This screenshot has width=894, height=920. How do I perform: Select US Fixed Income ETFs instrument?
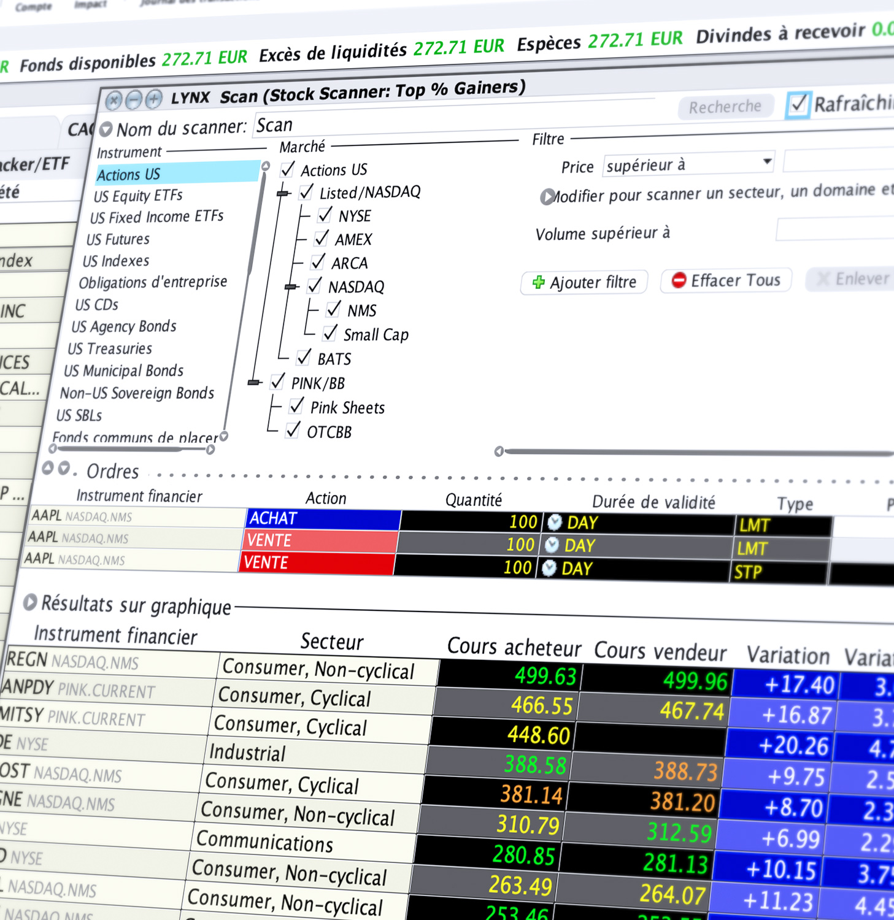(x=157, y=217)
